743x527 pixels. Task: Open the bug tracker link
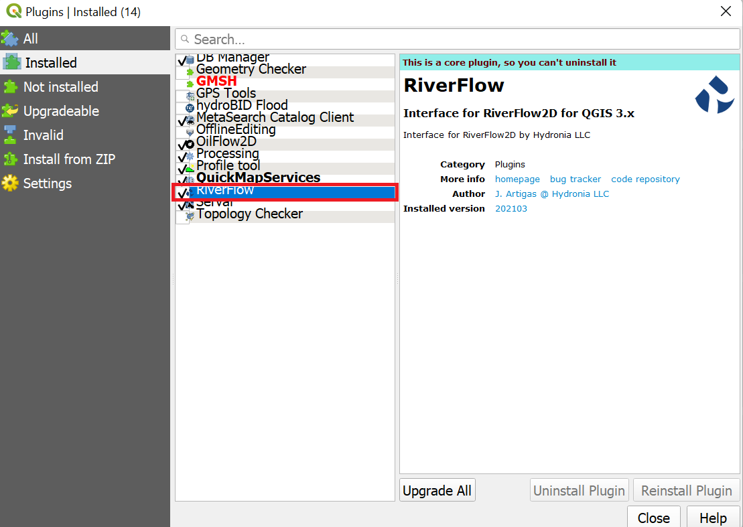point(576,179)
